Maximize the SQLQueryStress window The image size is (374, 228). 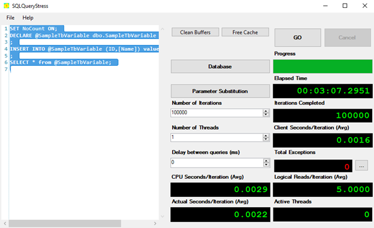pyautogui.click(x=345, y=6)
